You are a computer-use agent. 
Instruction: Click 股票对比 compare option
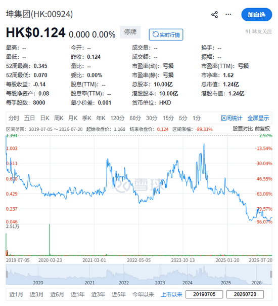click(243, 129)
